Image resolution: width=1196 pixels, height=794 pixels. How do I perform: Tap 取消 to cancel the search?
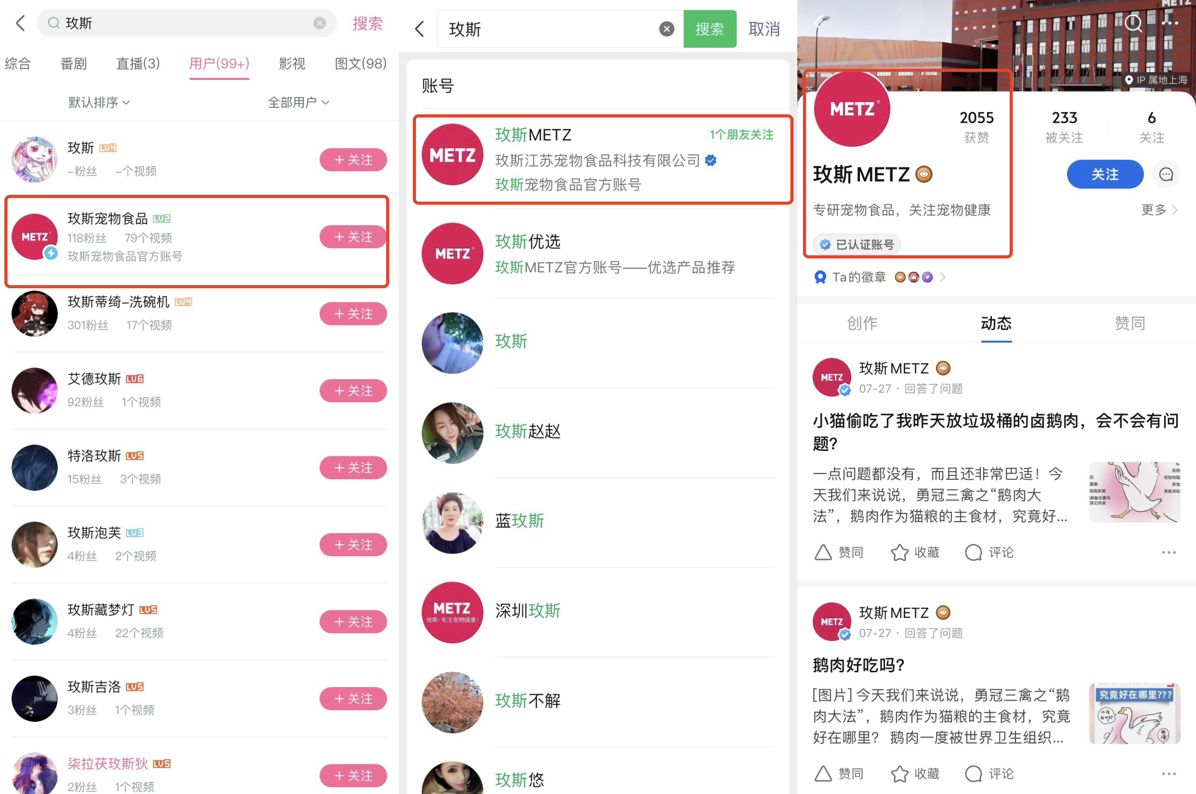(764, 29)
